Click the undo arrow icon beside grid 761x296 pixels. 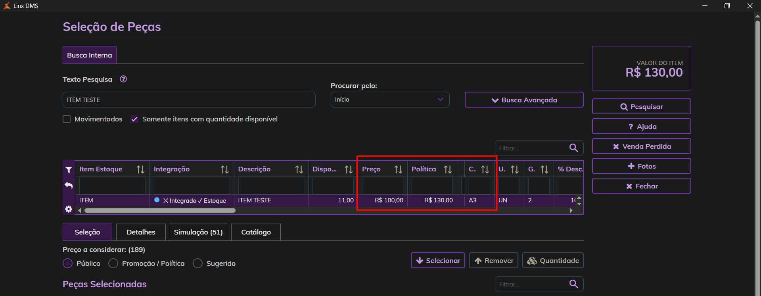coord(69,185)
